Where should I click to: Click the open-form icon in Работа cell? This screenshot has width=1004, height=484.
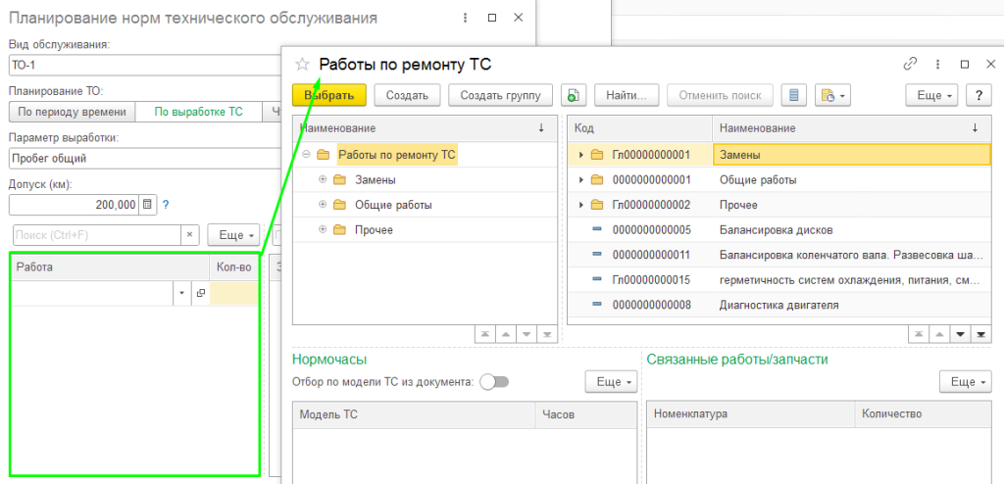(200, 293)
